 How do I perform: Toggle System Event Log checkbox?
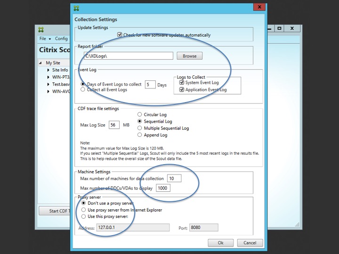[182, 82]
